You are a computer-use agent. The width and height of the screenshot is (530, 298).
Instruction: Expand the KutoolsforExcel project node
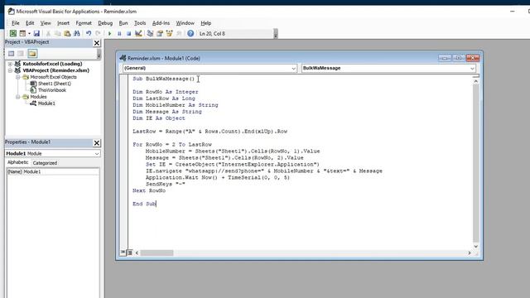click(x=10, y=64)
